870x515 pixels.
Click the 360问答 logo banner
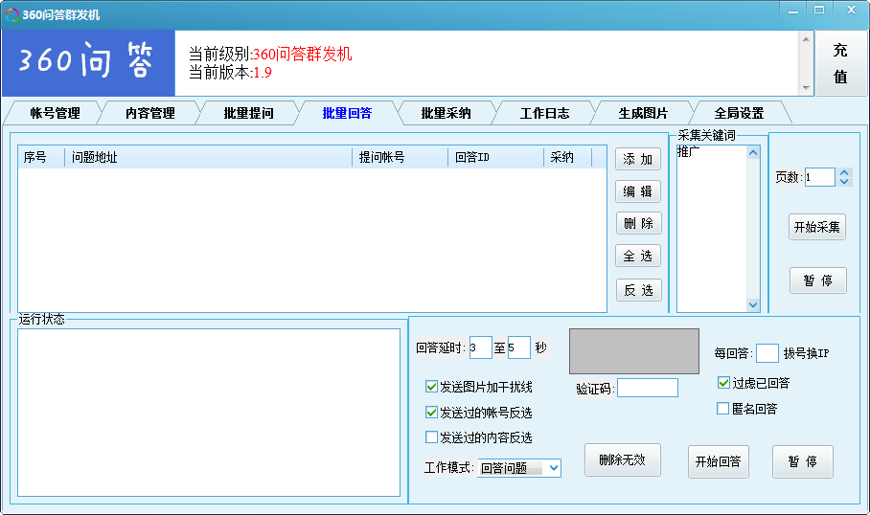(89, 63)
